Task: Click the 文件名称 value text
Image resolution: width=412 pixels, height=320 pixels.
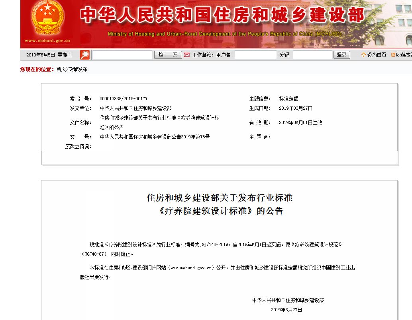Action: (x=159, y=122)
